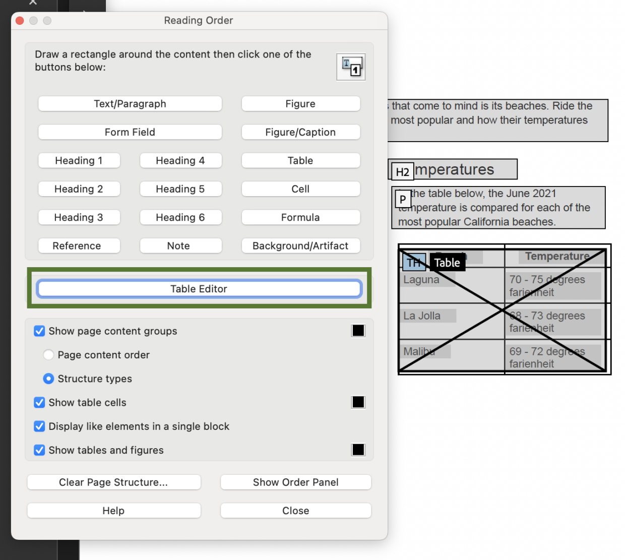Show the Order Panel
This screenshot has height=560, width=625.
[295, 482]
